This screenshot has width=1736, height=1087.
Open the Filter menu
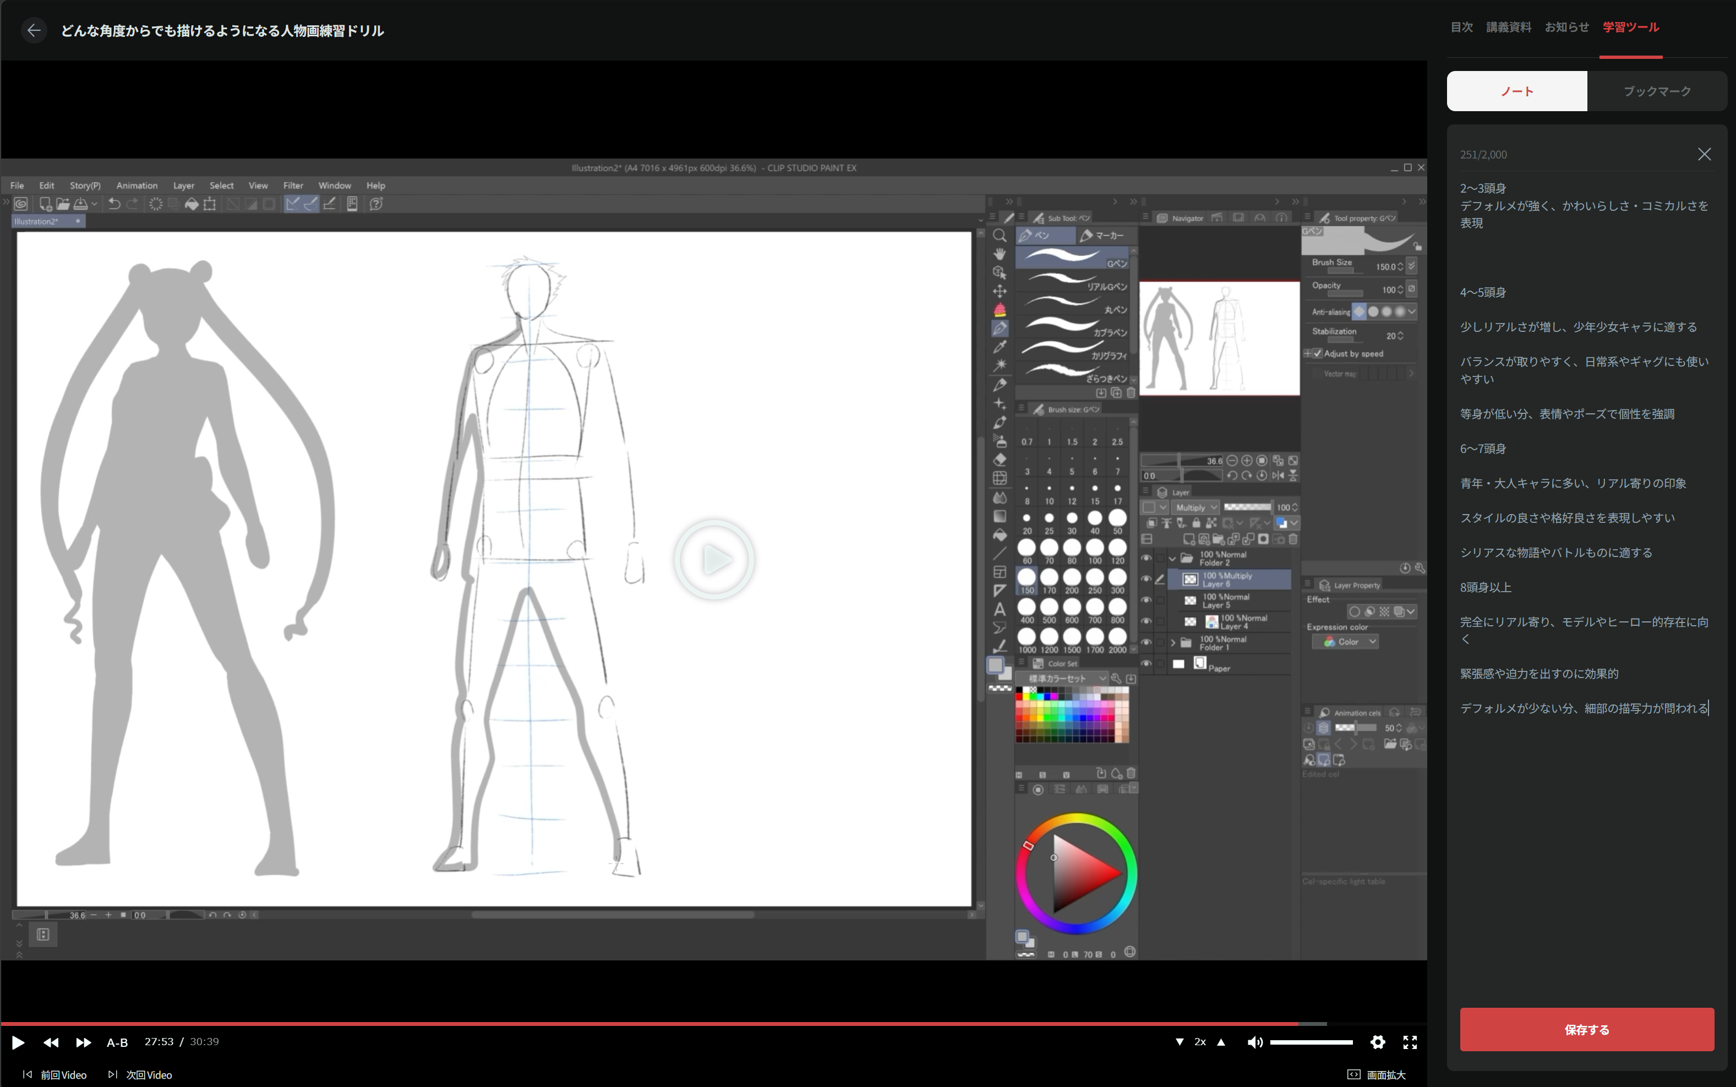point(293,185)
